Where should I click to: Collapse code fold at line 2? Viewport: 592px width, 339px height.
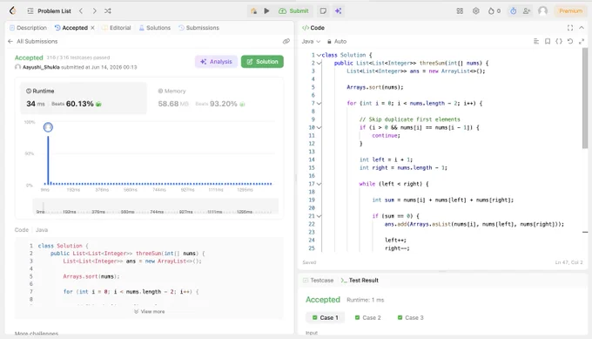(319, 63)
